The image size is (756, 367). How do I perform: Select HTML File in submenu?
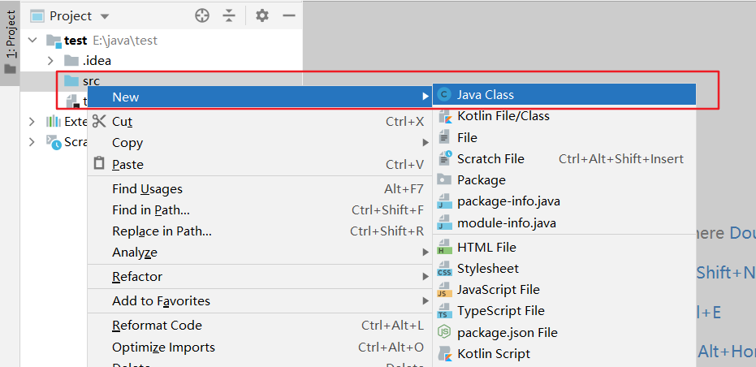(564, 248)
